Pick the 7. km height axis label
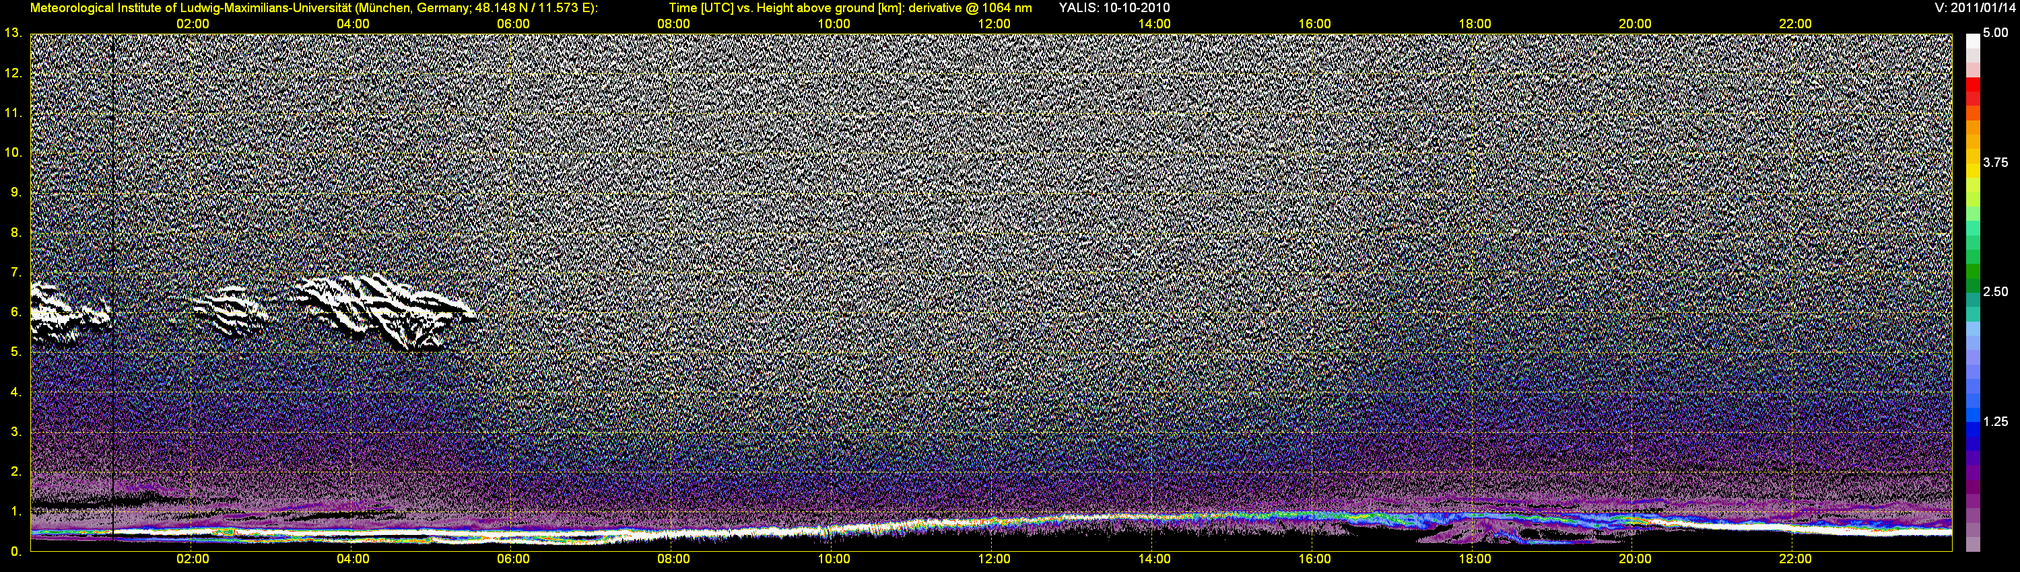 tap(15, 272)
